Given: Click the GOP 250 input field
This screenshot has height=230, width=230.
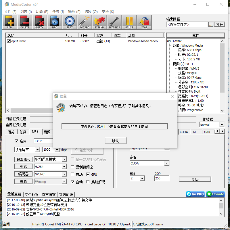Looking at the screenshot, I should [162, 178].
